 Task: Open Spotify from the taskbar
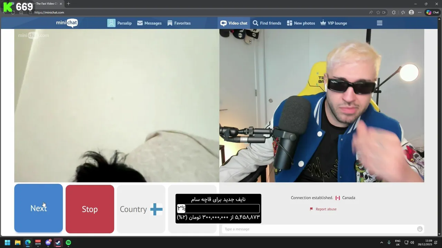pos(68,242)
